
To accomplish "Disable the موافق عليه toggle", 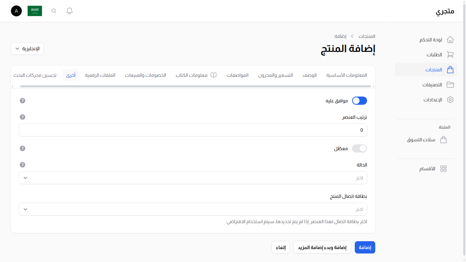I will [359, 101].
